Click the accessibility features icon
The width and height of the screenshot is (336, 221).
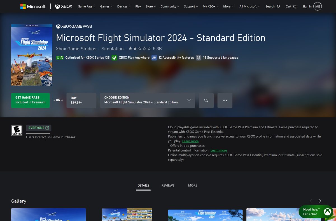[x=154, y=57]
